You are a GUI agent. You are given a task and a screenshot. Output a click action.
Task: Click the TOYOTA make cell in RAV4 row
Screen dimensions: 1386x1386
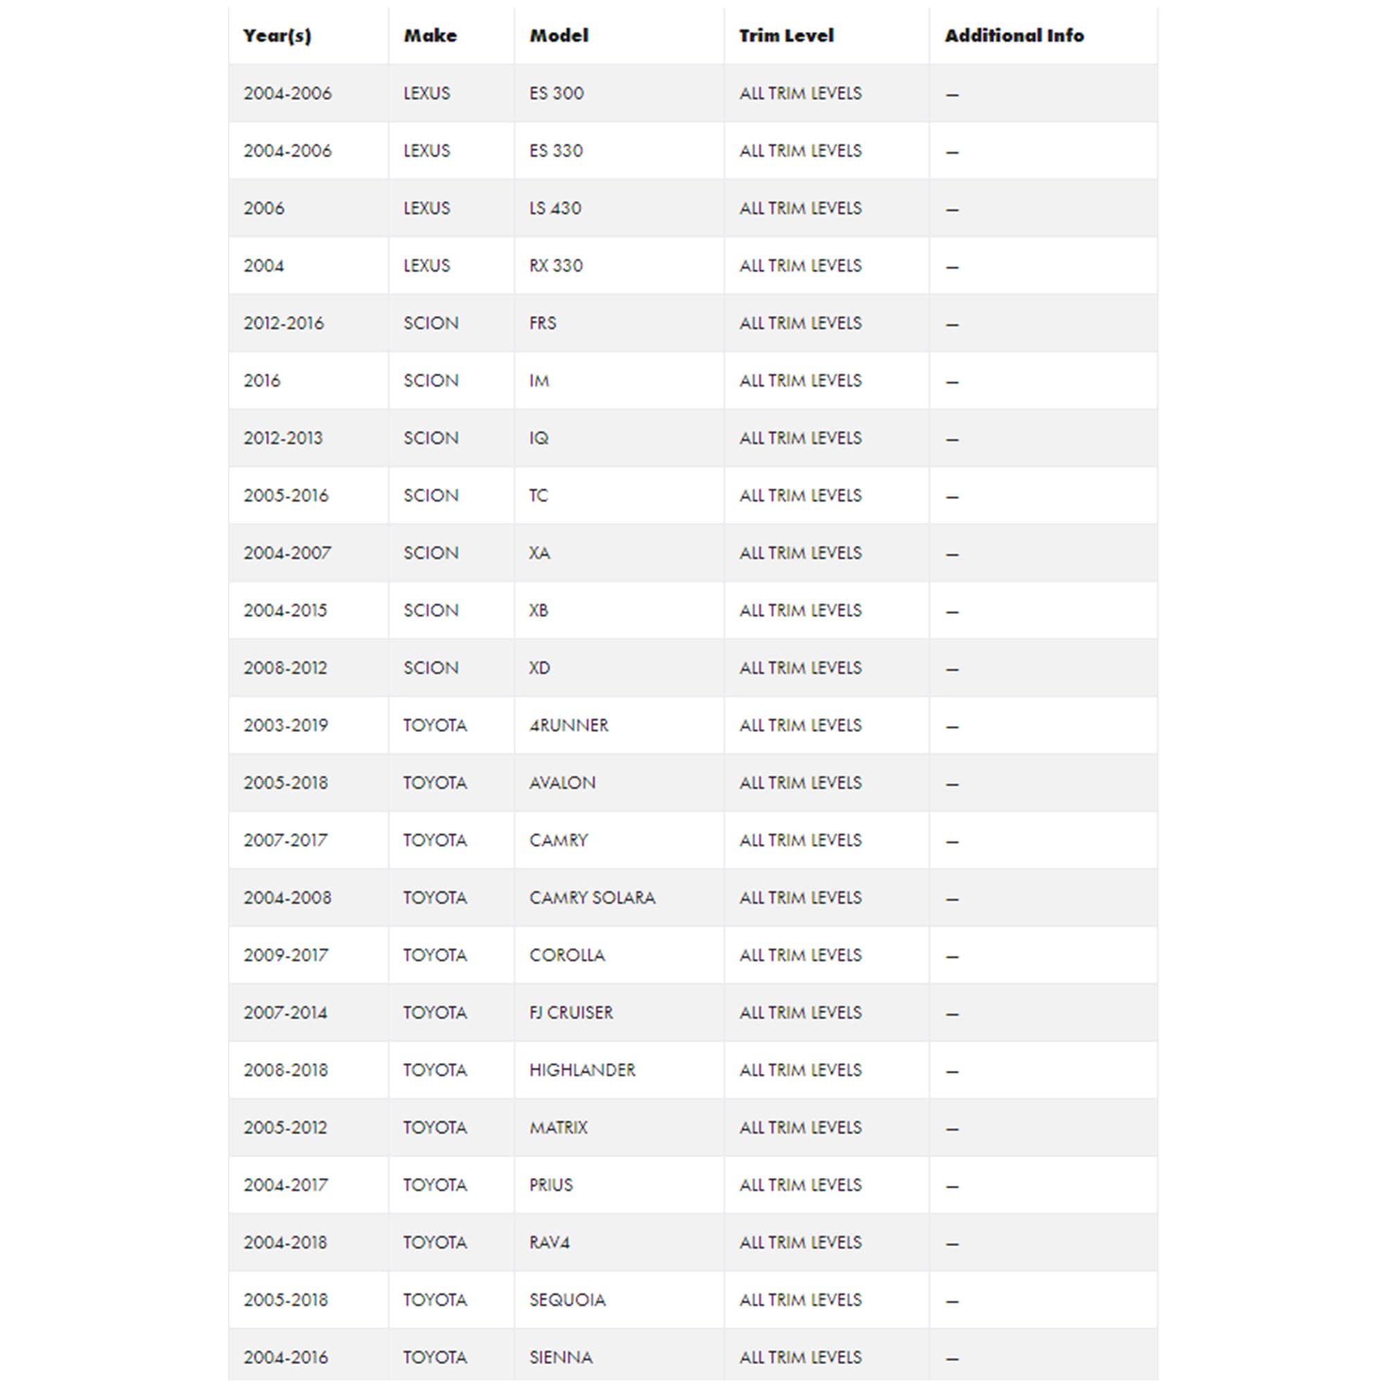click(x=435, y=1242)
